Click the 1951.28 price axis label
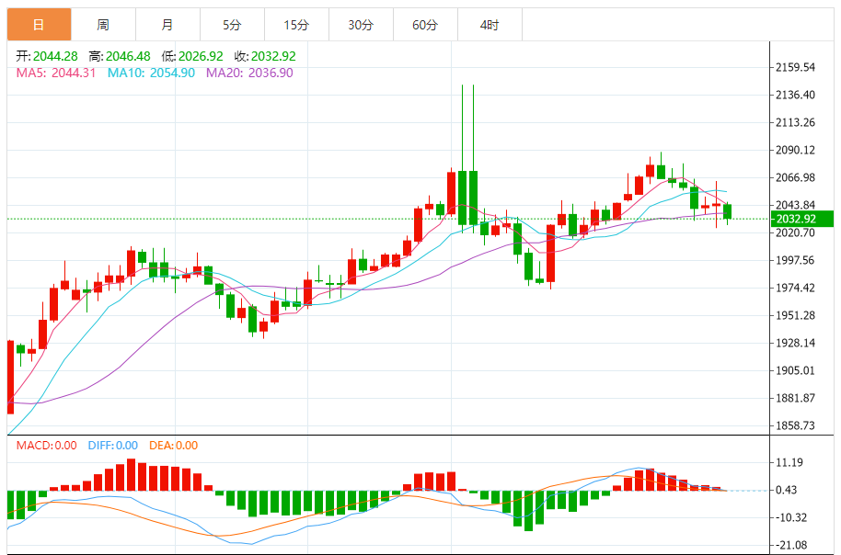The height and width of the screenshot is (555, 841). click(795, 315)
